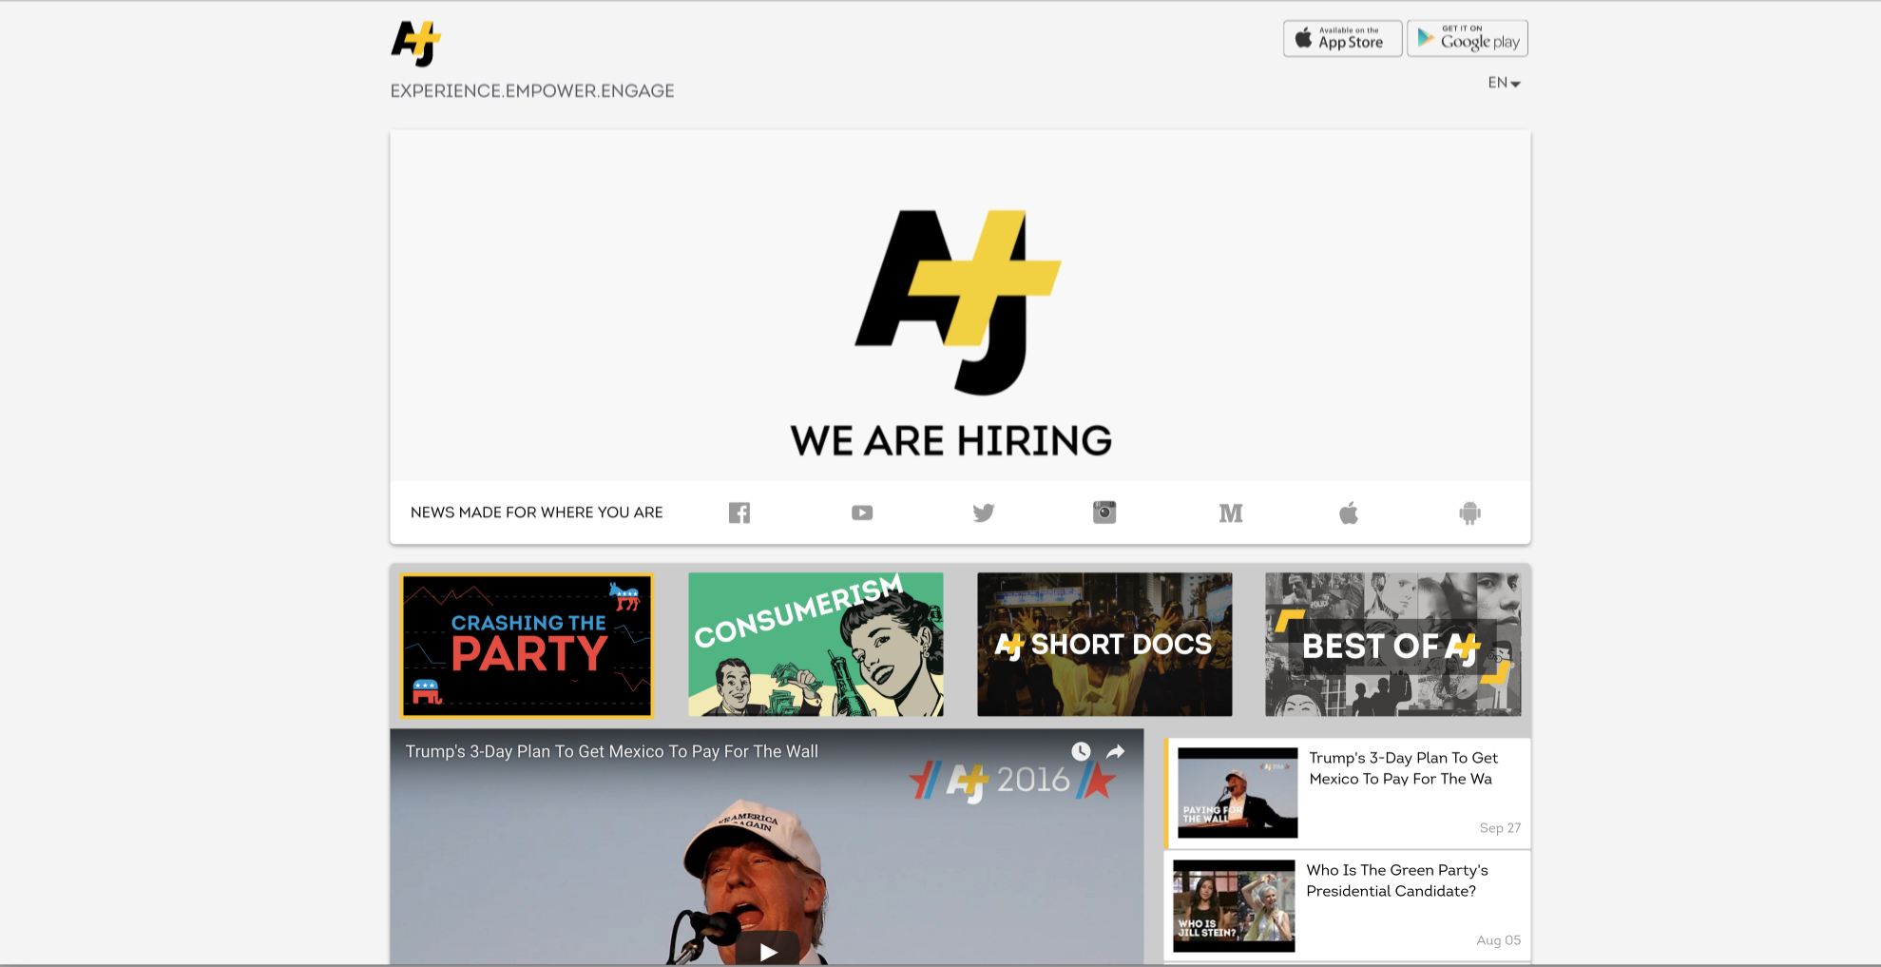Open the YouTube icon link
Viewport: 1881px width, 967px height.
(x=862, y=513)
